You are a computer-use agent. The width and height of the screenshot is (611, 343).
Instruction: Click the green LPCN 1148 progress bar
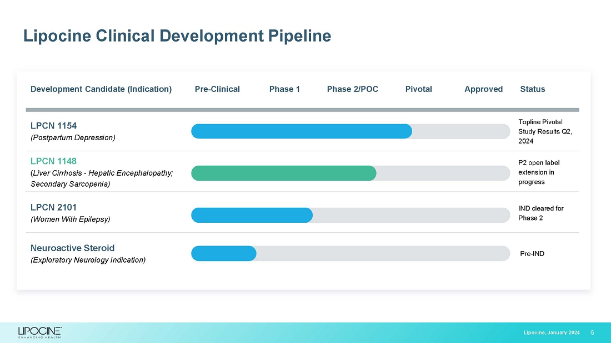pyautogui.click(x=284, y=173)
